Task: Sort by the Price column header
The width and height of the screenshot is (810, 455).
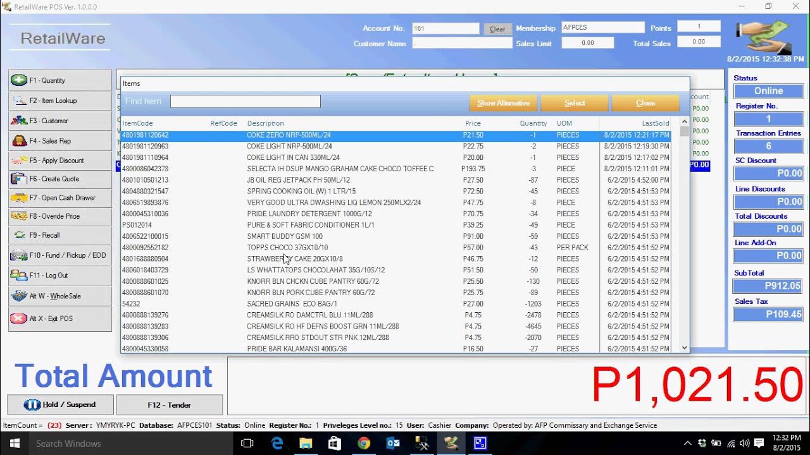Action: [473, 123]
